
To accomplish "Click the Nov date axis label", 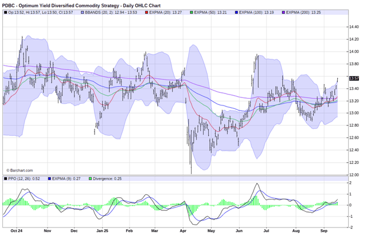I will point(48,231).
